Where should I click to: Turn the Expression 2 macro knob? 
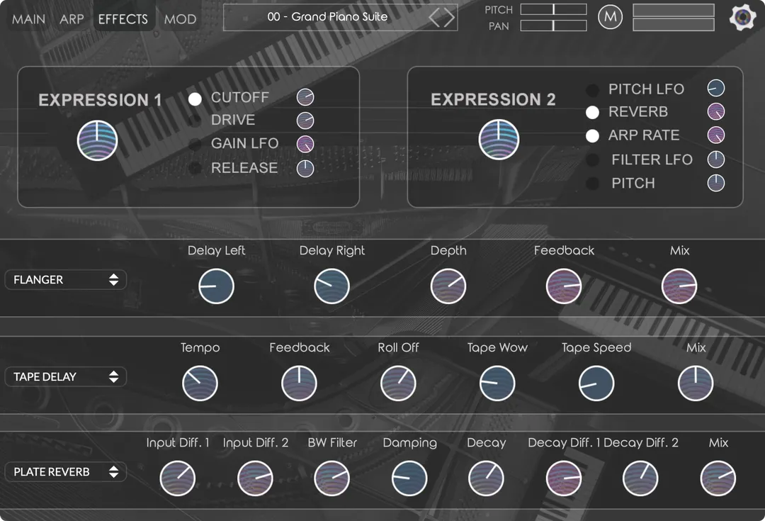click(499, 140)
